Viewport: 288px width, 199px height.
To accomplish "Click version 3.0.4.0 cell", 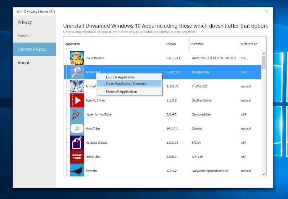I will [x=171, y=114].
